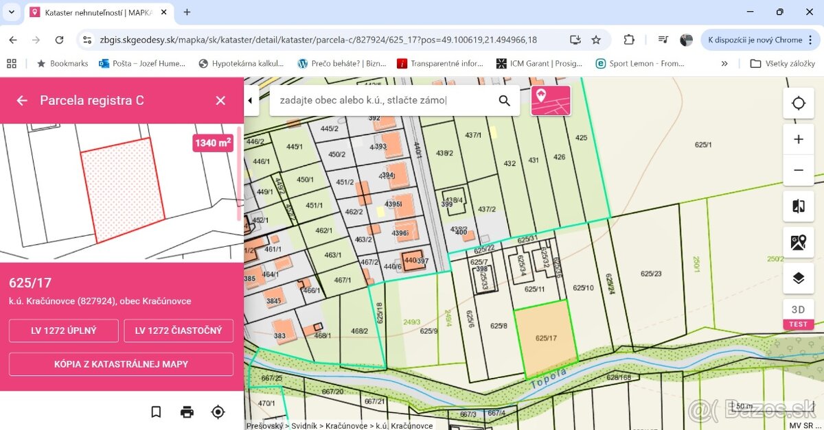
Task: Click the pink cadastre map theme button
Action: click(x=550, y=100)
